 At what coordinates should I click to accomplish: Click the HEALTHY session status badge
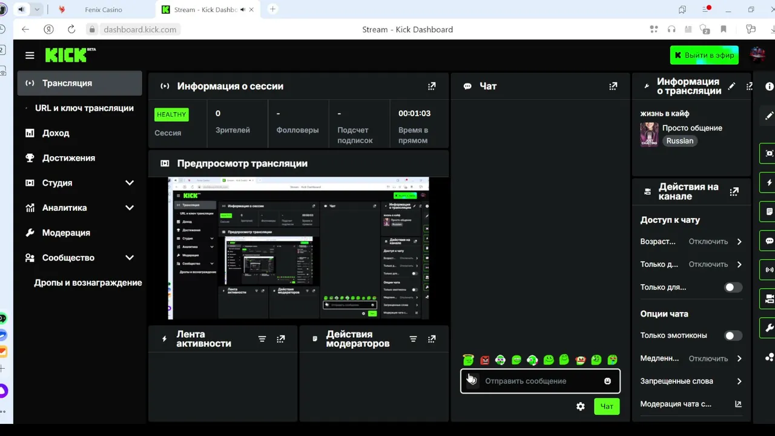click(171, 114)
